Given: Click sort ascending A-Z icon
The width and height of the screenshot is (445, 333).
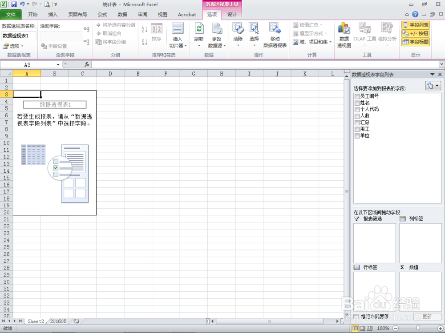Looking at the screenshot, I should (144, 29).
